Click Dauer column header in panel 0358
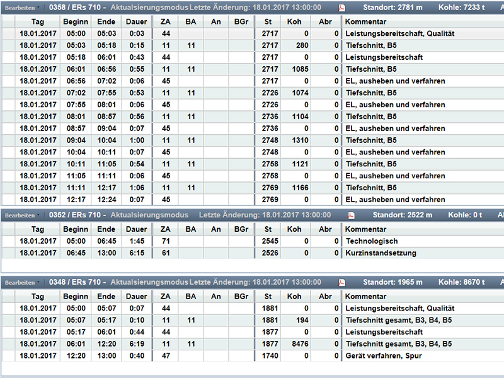The height and width of the screenshot is (378, 504). [x=135, y=21]
